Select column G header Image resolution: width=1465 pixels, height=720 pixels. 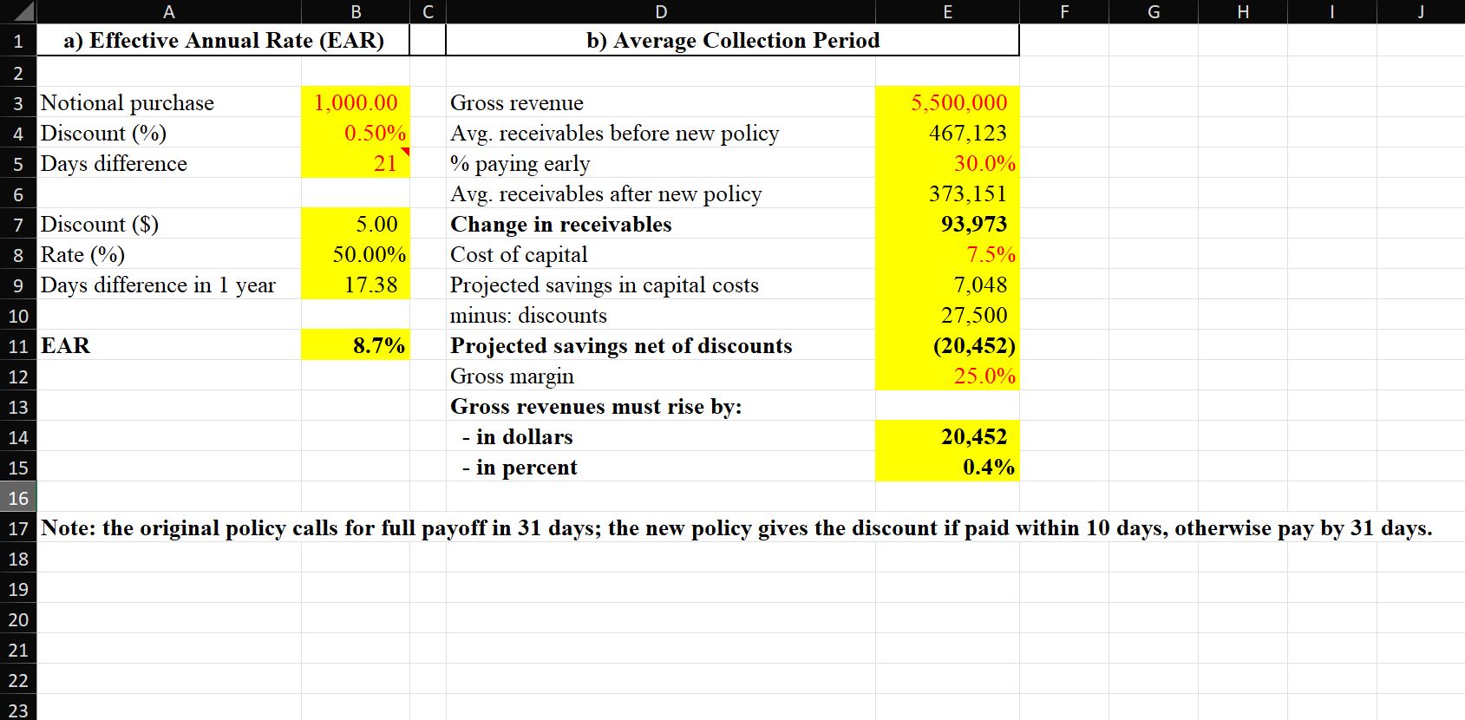click(1154, 11)
